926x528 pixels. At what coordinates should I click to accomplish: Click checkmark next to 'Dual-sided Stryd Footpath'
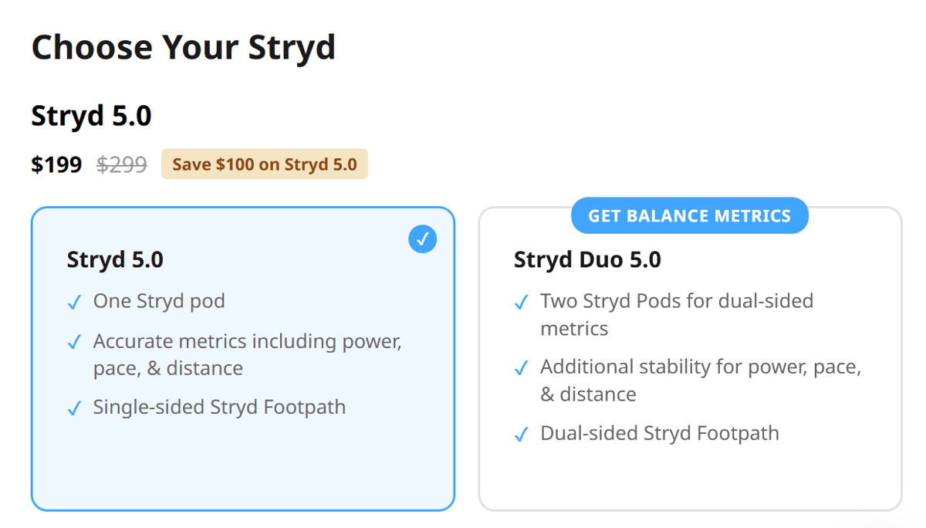[522, 435]
